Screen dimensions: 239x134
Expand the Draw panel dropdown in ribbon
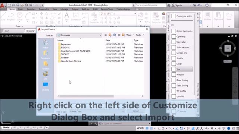[19, 26]
